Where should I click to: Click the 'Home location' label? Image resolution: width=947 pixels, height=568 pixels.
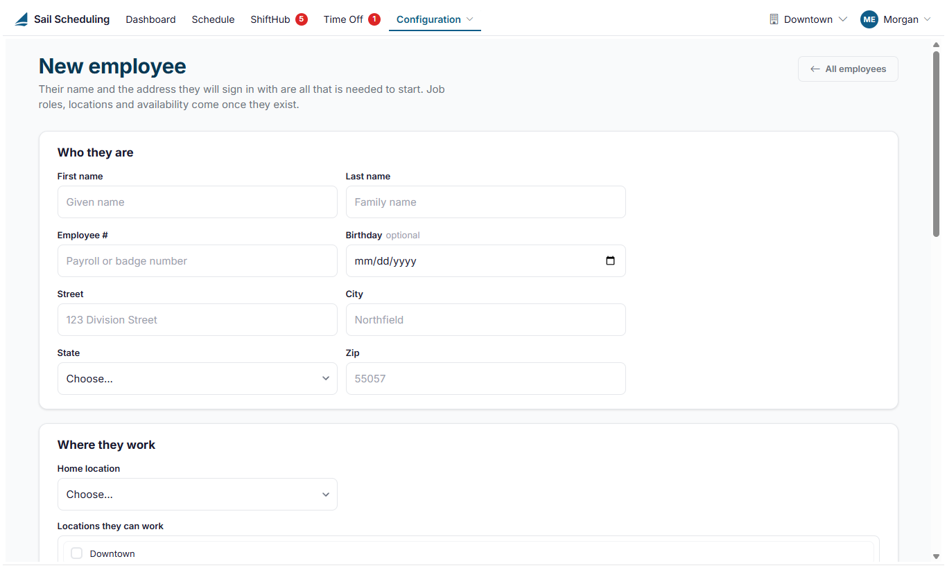89,469
